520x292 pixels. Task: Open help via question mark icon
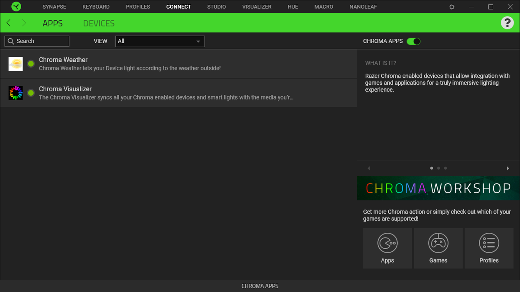(x=507, y=22)
